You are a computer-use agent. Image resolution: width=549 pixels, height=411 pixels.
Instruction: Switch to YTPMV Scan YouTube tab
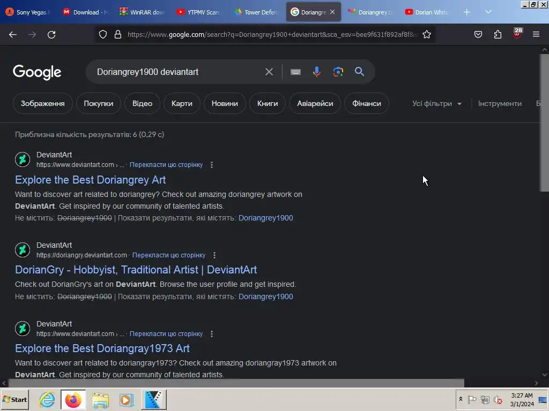coord(198,12)
